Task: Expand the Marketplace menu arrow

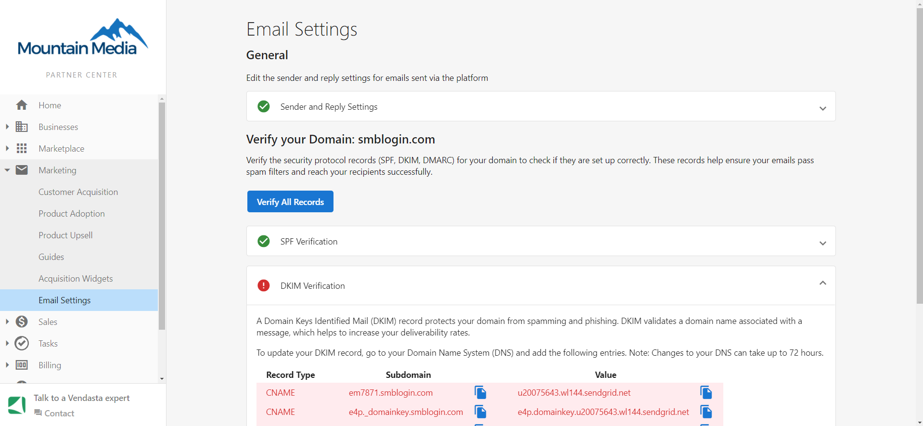Action: (7, 148)
